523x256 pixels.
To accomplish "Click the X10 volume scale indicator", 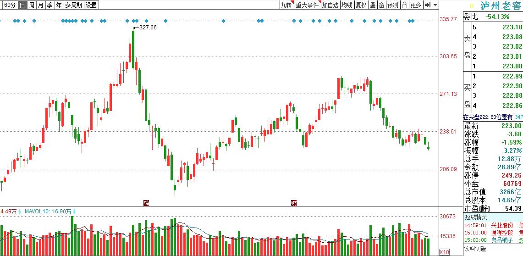I will coord(444,252).
